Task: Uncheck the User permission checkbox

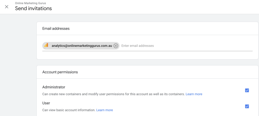Action: tap(247, 106)
